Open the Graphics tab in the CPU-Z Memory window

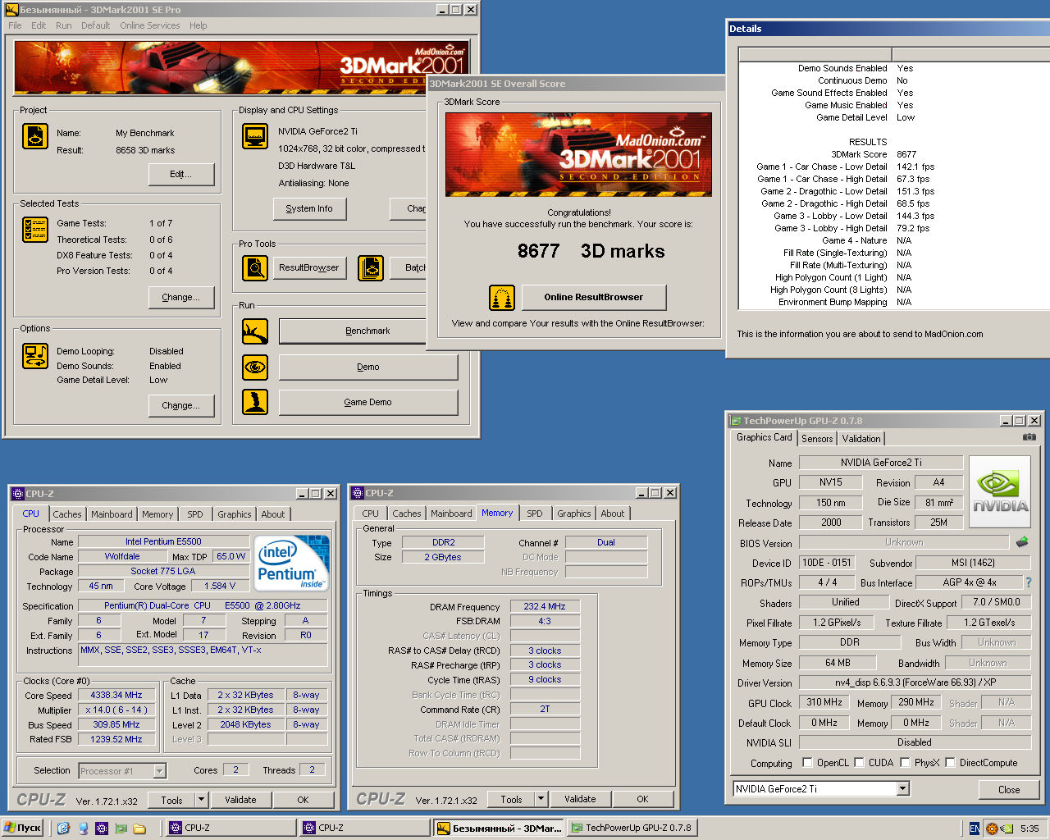pos(574,514)
